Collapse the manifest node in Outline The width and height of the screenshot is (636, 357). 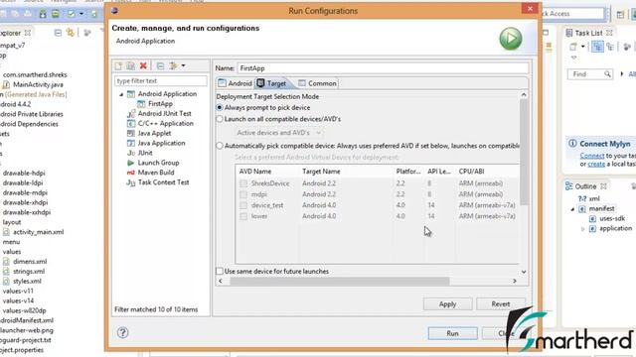point(572,209)
